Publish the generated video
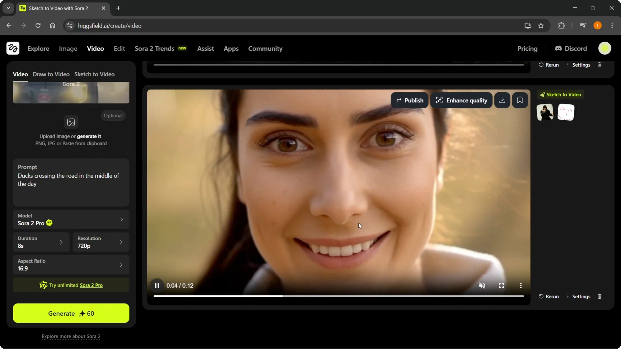 point(409,100)
